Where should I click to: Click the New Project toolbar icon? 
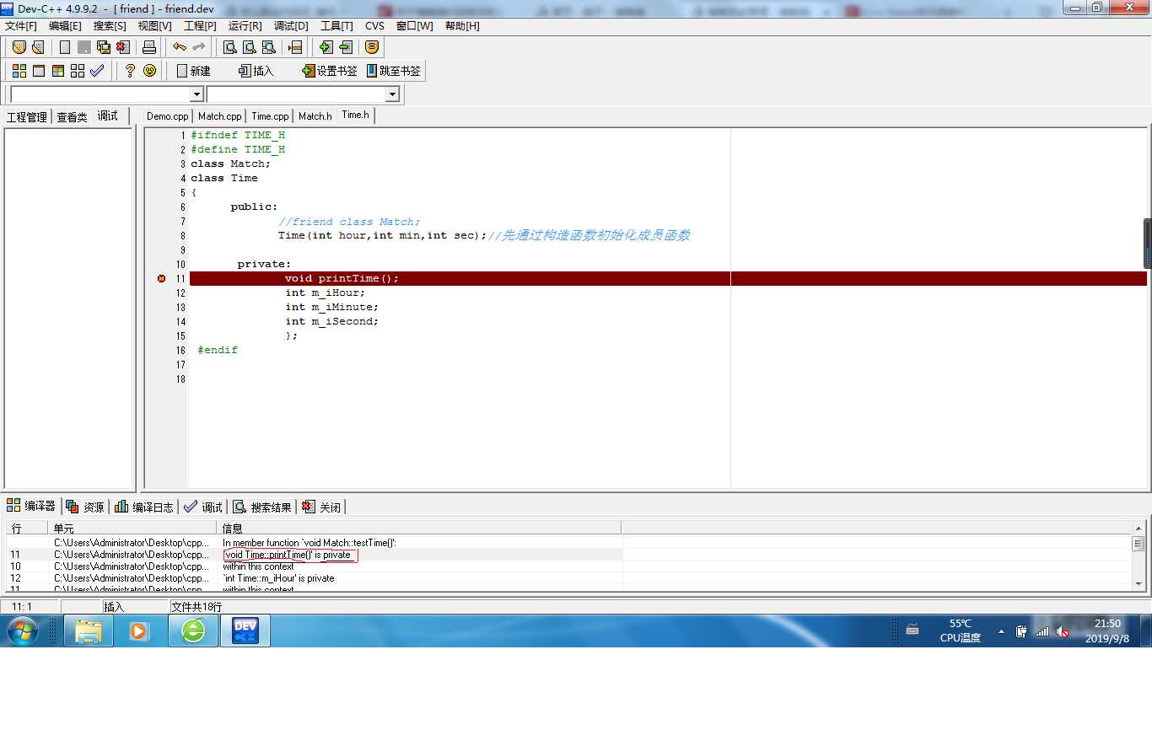point(19,47)
